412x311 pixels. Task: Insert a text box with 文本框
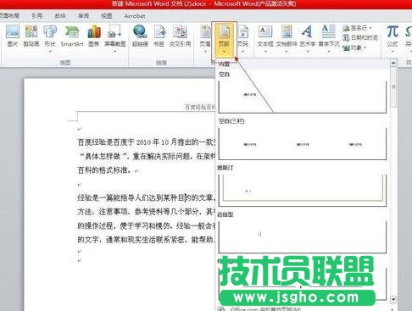[265, 36]
